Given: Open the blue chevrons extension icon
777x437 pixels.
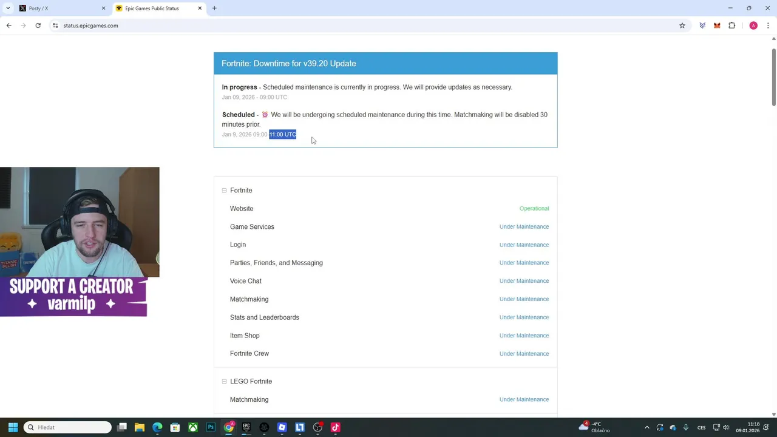Looking at the screenshot, I should 702,25.
